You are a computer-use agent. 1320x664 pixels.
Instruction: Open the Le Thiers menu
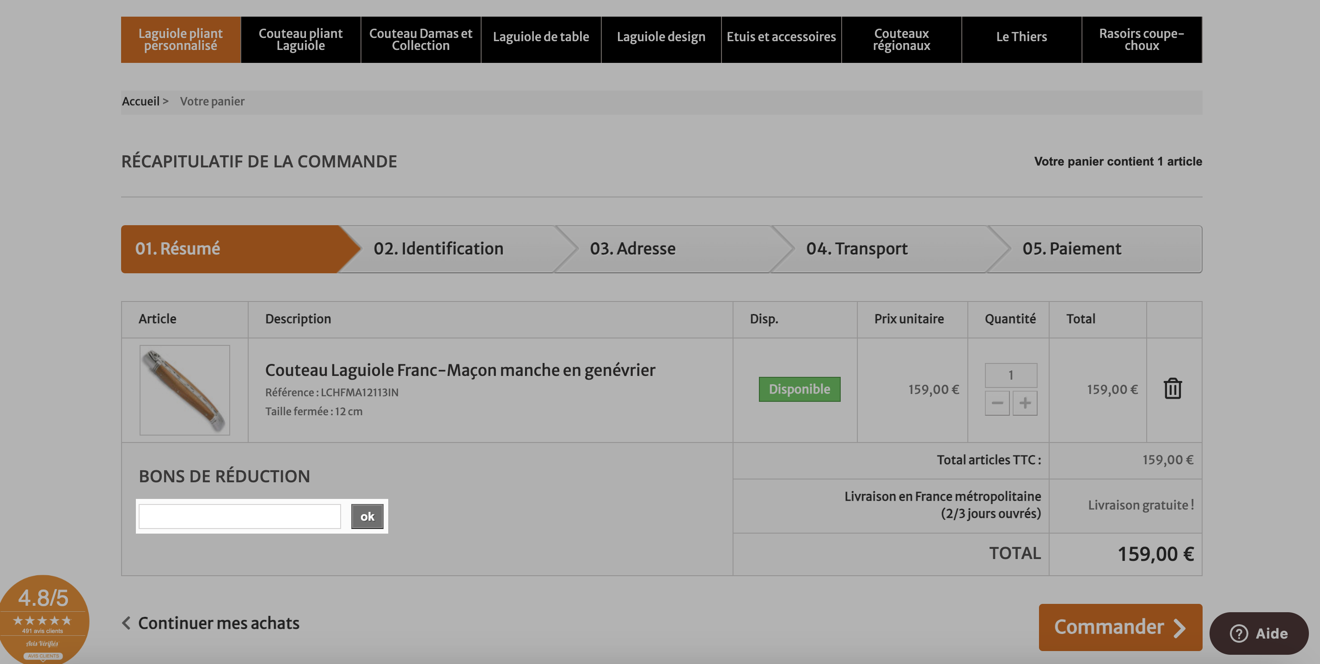1021,39
